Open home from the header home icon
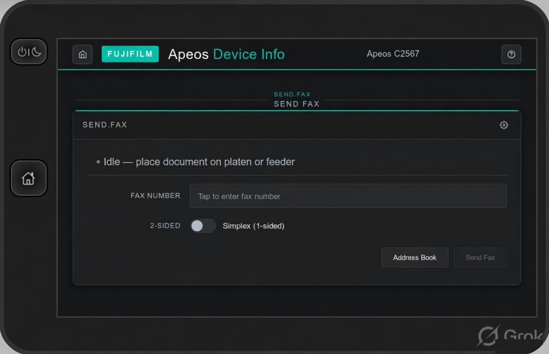 pyautogui.click(x=83, y=55)
